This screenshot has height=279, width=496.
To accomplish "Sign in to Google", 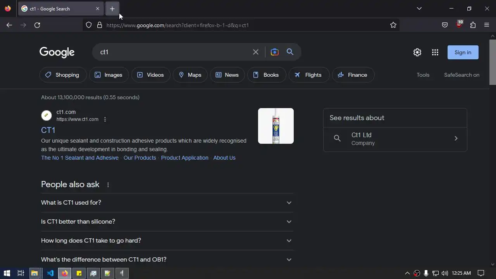I will click(x=463, y=52).
